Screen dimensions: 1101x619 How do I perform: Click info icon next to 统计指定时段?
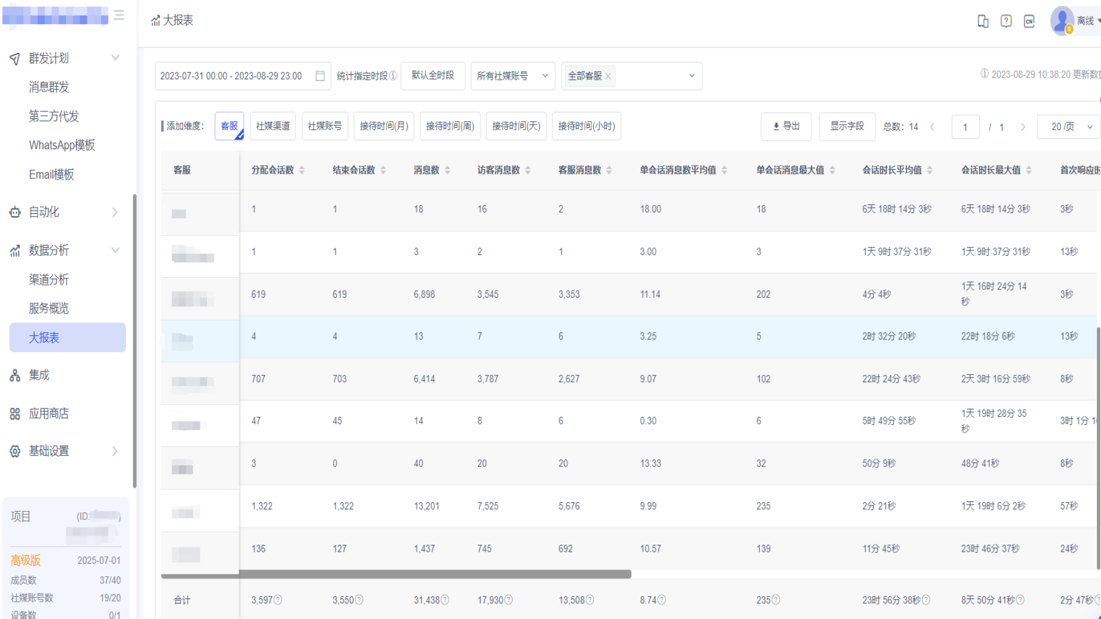[x=393, y=76]
